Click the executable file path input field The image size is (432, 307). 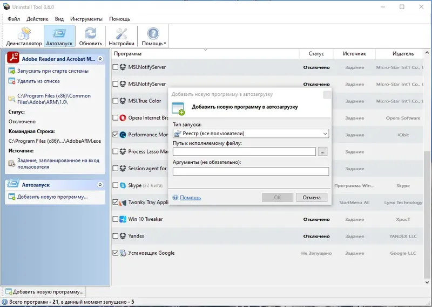coord(244,152)
